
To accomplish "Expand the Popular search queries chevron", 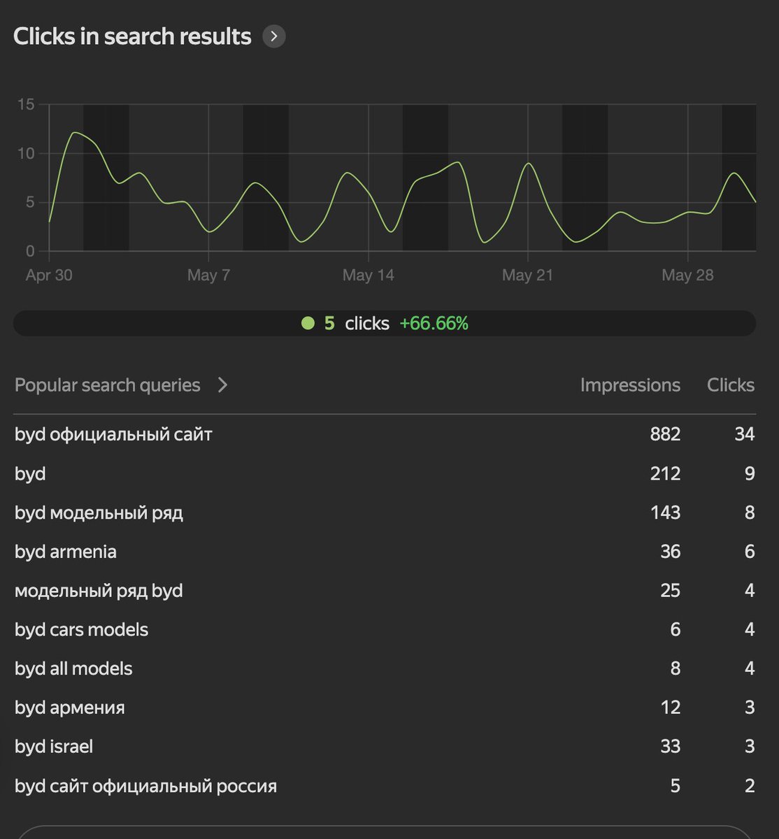I will (222, 385).
